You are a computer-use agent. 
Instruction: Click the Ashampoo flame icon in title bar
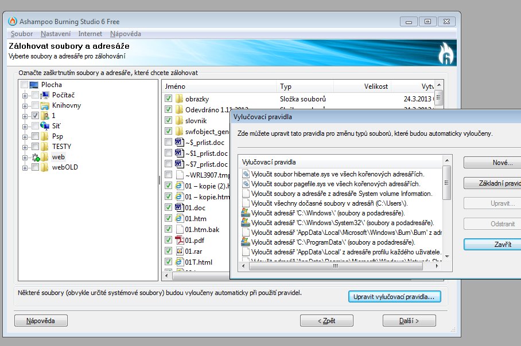tap(13, 21)
